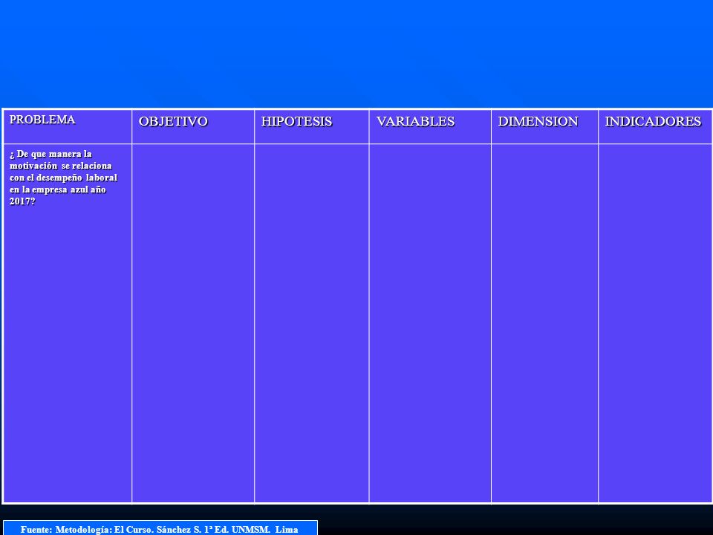
Task: Click the empty cell under DIMENSION
Action: (544, 323)
